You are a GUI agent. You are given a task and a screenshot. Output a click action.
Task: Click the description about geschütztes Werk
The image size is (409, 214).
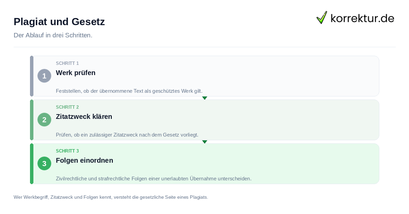click(x=129, y=91)
